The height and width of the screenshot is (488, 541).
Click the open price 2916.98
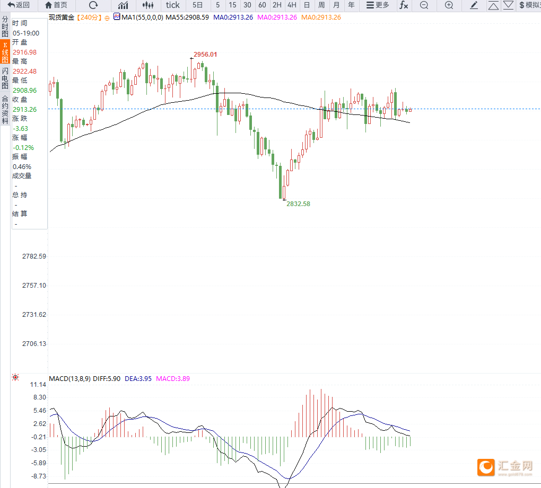coord(24,52)
